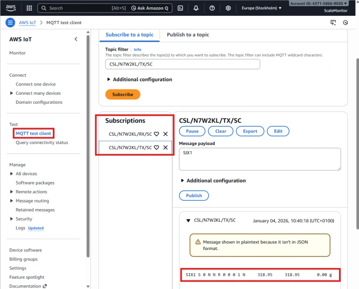Open the CloudShell terminal icon

[180, 8]
